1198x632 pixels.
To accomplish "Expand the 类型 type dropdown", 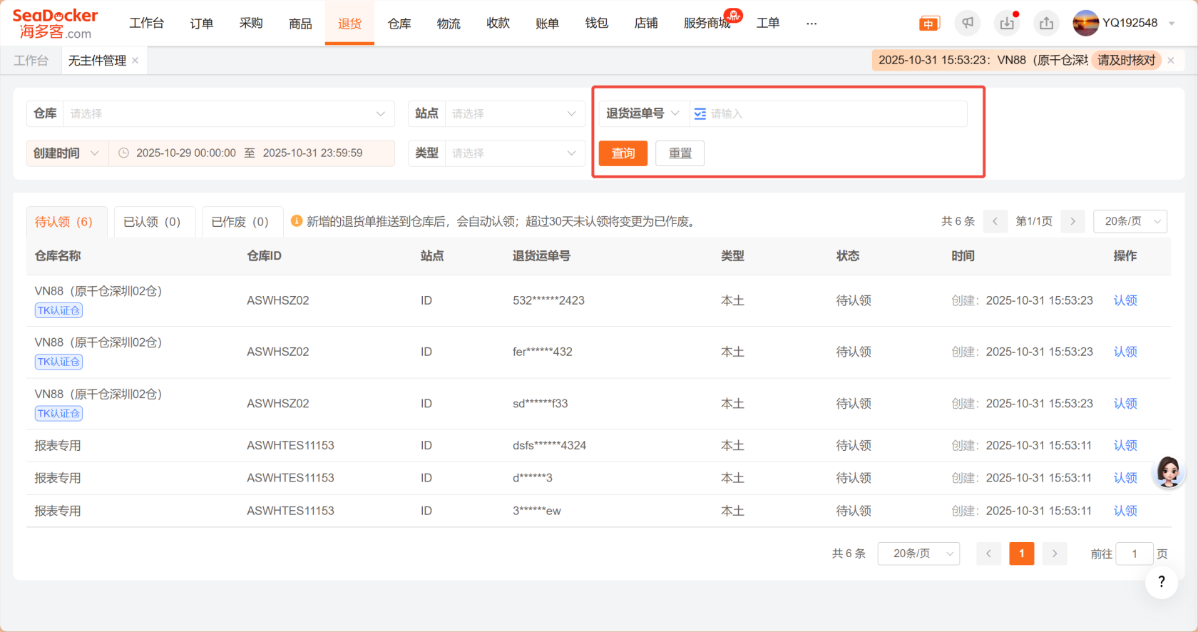I will point(513,153).
